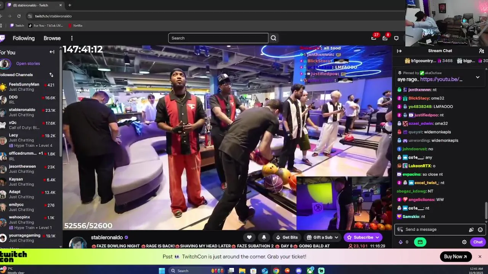The height and width of the screenshot is (274, 488).
Task: Click the search magnifier button
Action: coord(273,38)
